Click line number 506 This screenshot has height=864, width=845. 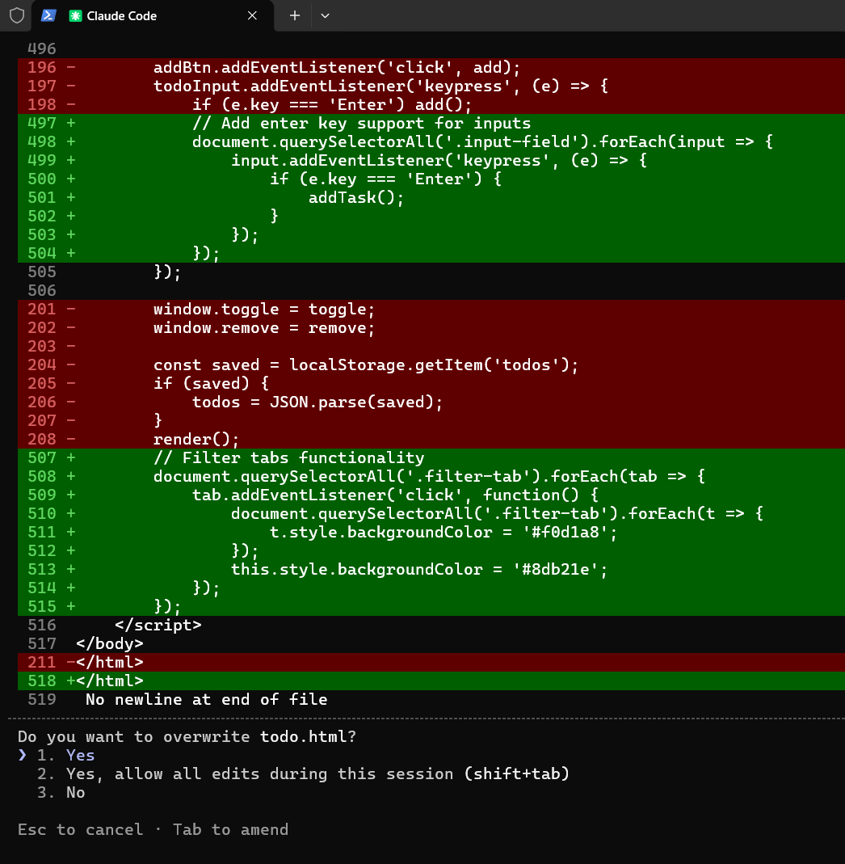coord(42,290)
